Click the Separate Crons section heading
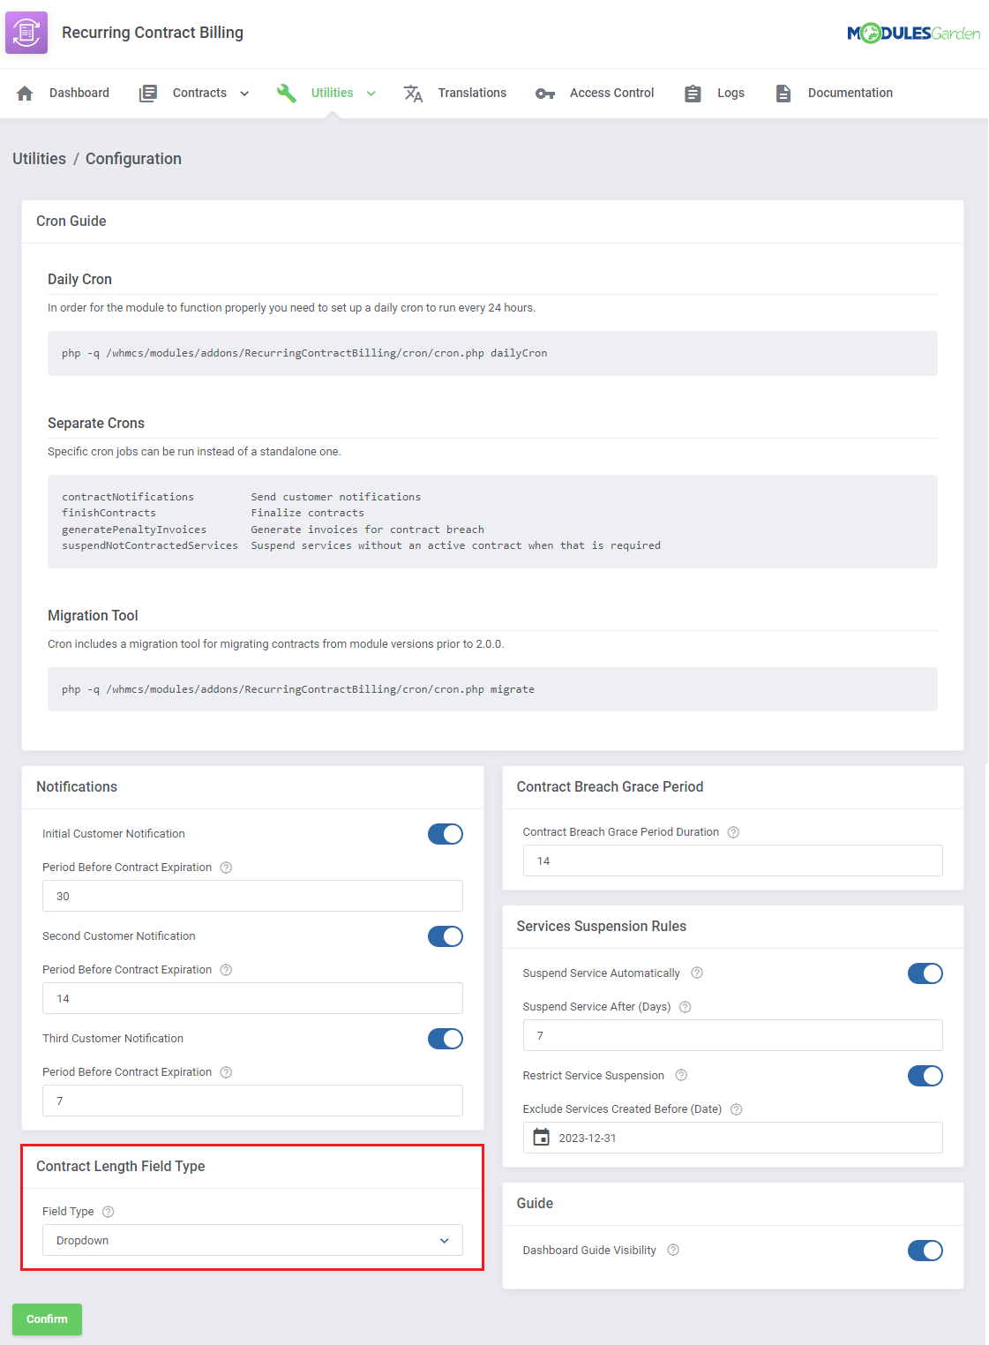 [96, 424]
